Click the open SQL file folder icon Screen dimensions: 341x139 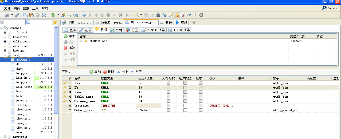(136, 15)
